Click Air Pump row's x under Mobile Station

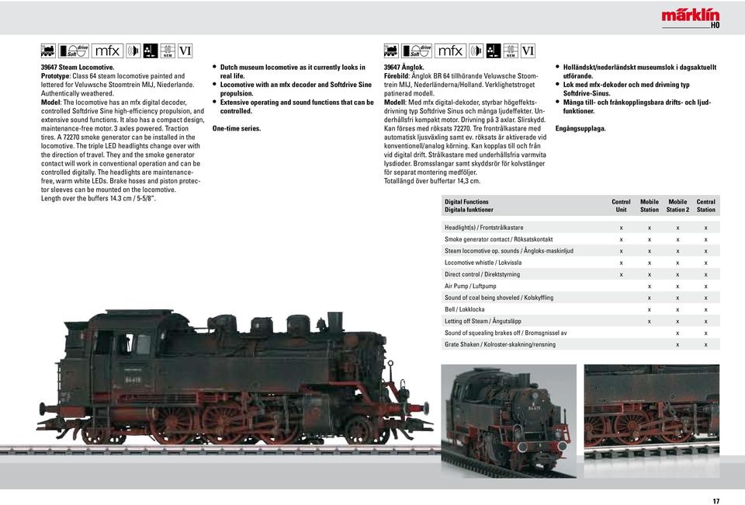(650, 287)
